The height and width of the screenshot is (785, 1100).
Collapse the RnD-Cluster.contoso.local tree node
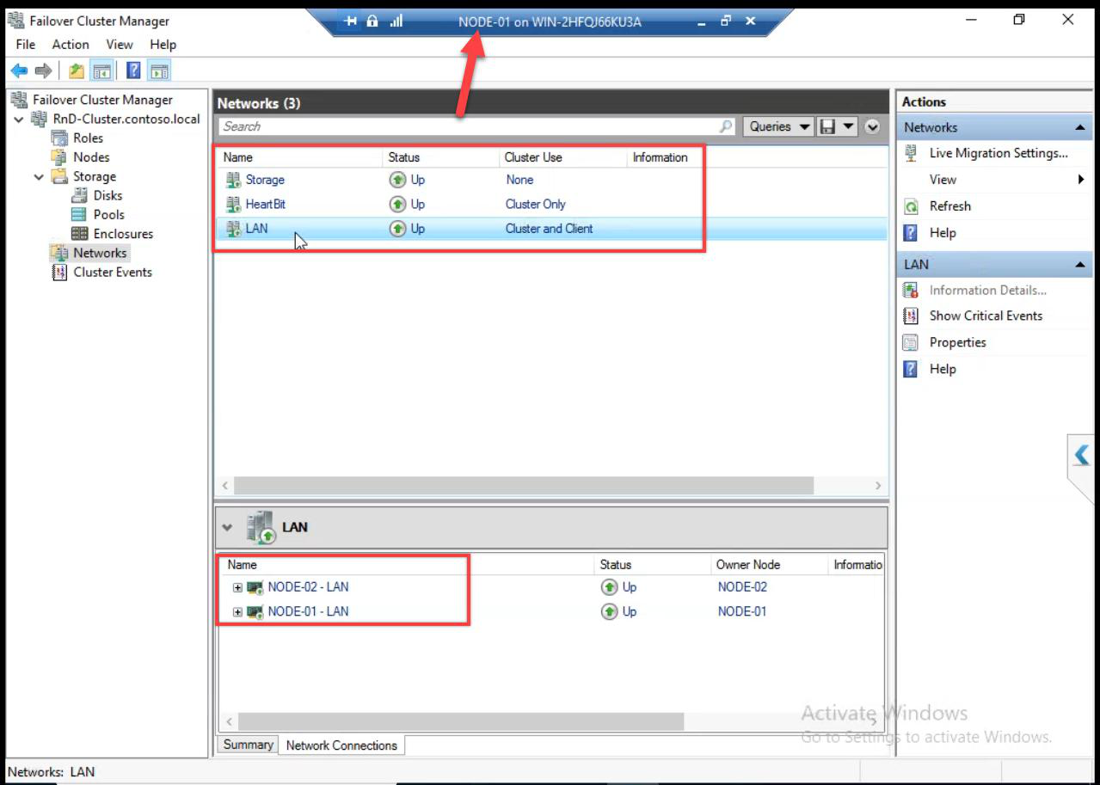point(19,119)
